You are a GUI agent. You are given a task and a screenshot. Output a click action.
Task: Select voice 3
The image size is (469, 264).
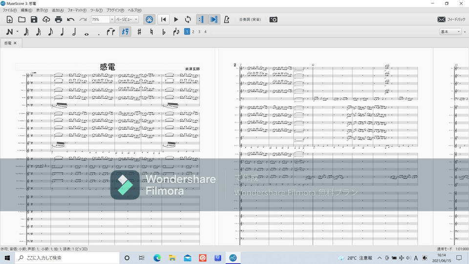click(x=199, y=31)
